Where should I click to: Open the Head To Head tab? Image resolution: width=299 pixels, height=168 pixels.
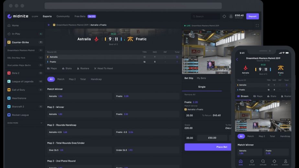(103, 68)
